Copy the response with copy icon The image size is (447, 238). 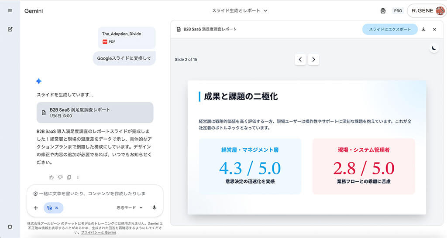(69, 177)
